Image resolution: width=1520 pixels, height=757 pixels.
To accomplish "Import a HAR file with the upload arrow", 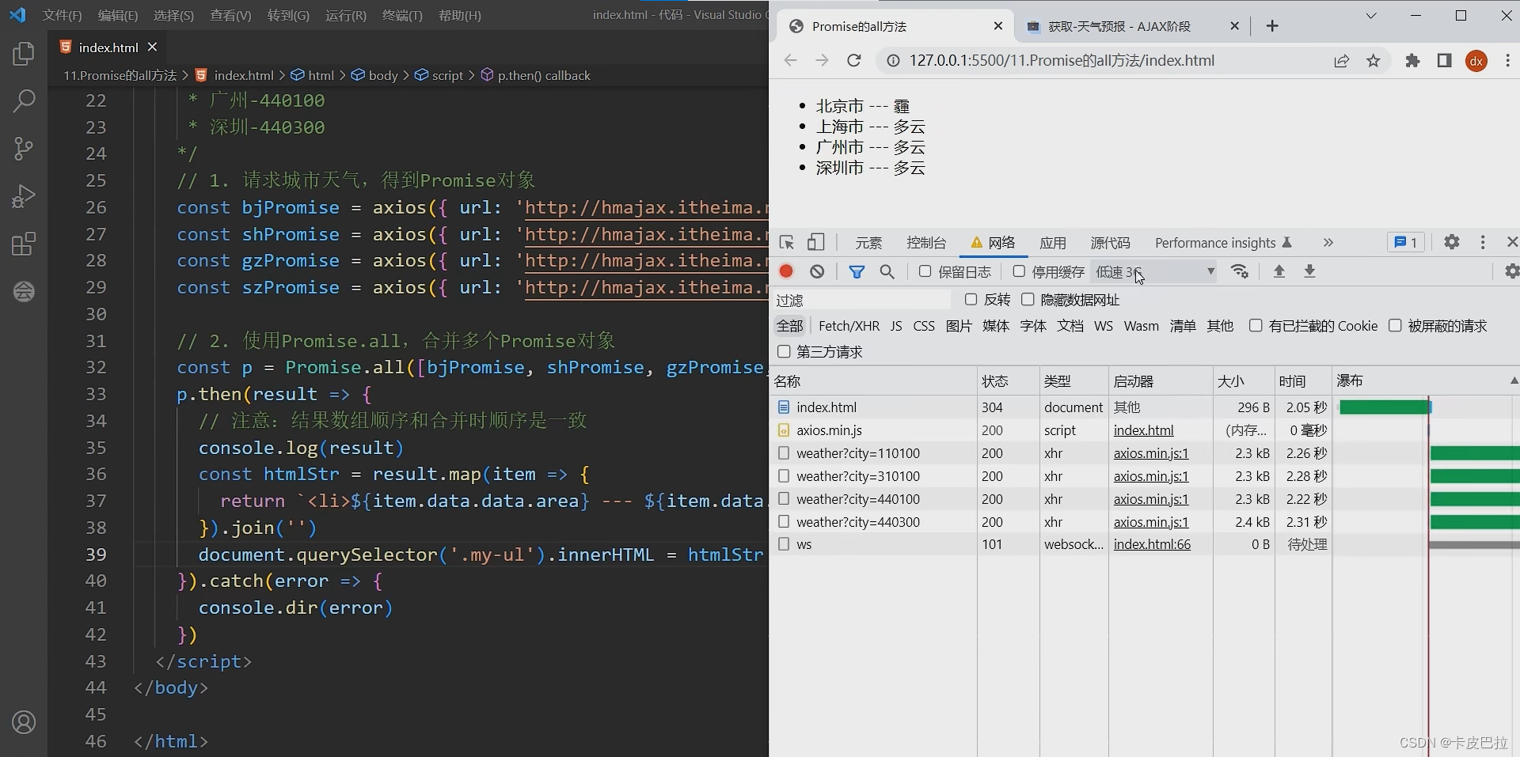I will [x=1279, y=271].
